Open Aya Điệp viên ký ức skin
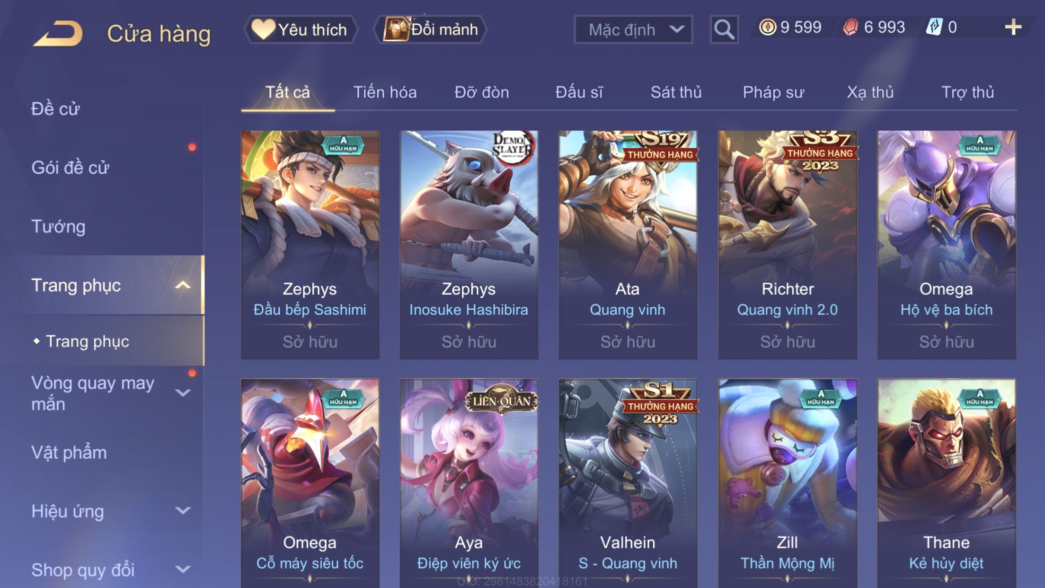The height and width of the screenshot is (588, 1045). (x=469, y=483)
